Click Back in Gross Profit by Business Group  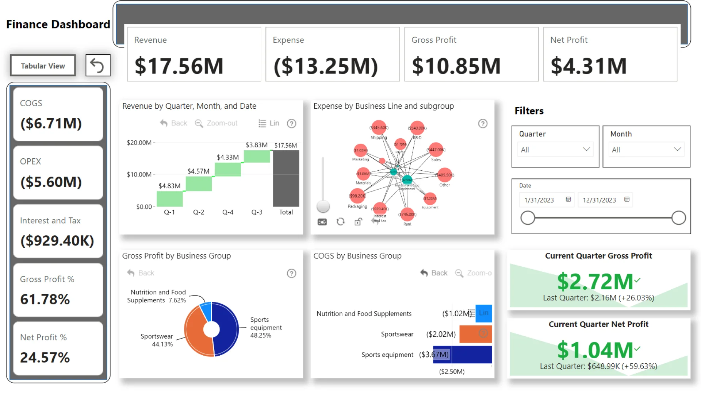point(141,273)
